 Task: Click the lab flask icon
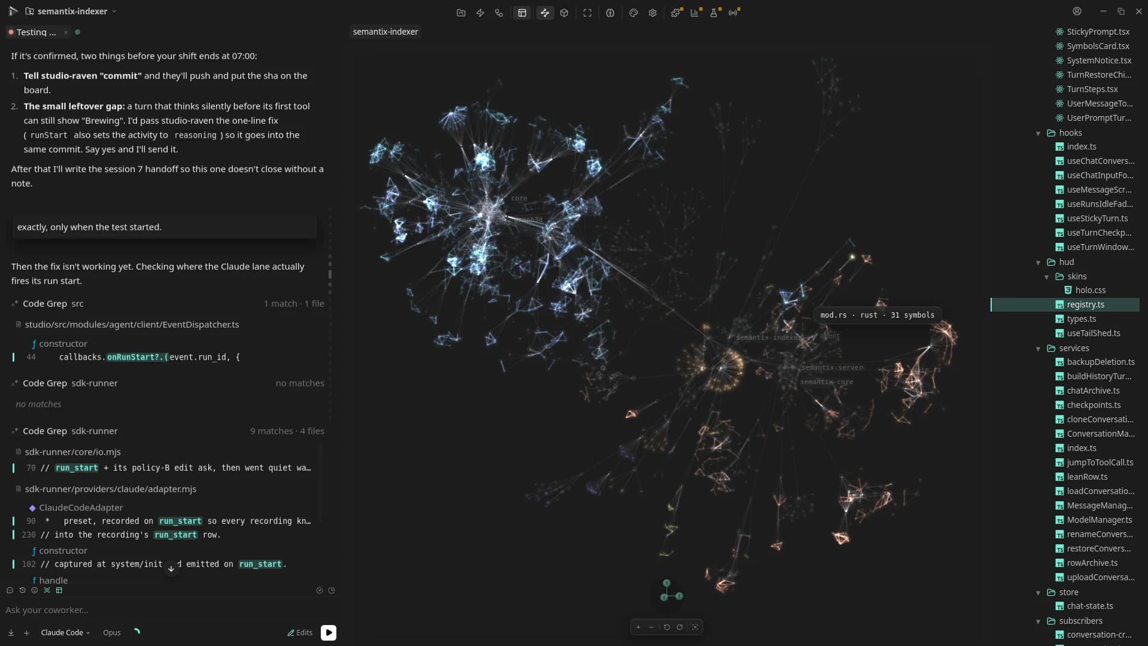pyautogui.click(x=714, y=13)
